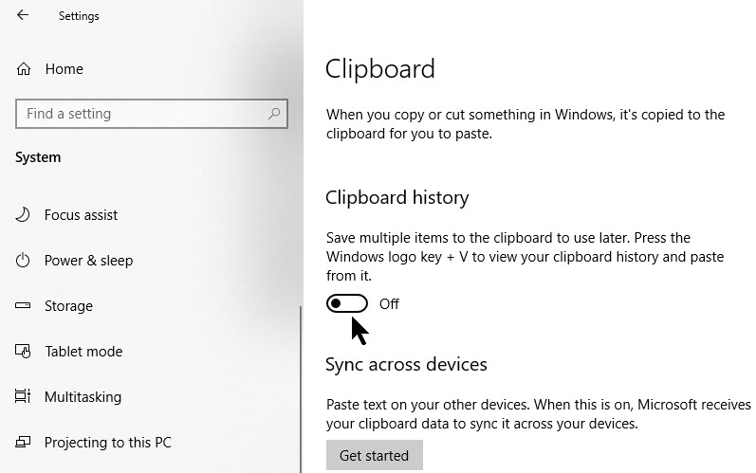Screen dimensions: 756x473
Task: Select Projecting to this PC
Action: pyautogui.click(x=107, y=443)
